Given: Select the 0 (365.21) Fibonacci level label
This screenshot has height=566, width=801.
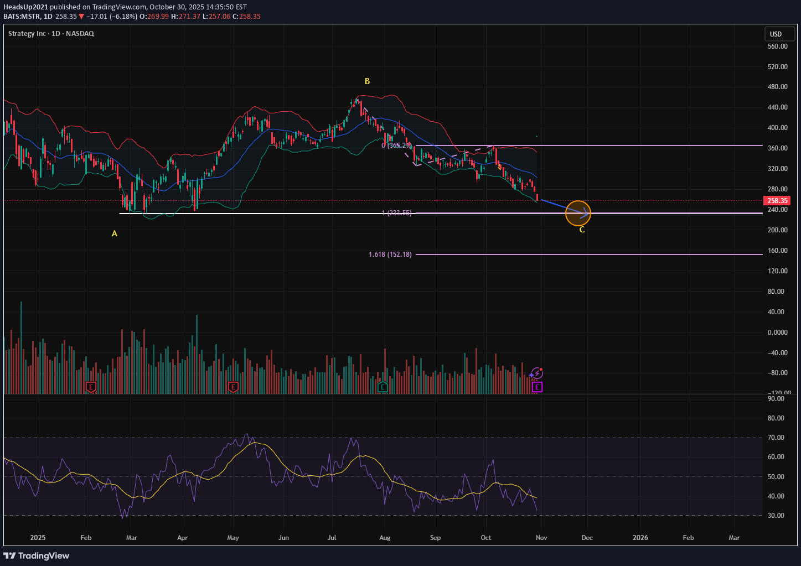Looking at the screenshot, I should pos(396,146).
